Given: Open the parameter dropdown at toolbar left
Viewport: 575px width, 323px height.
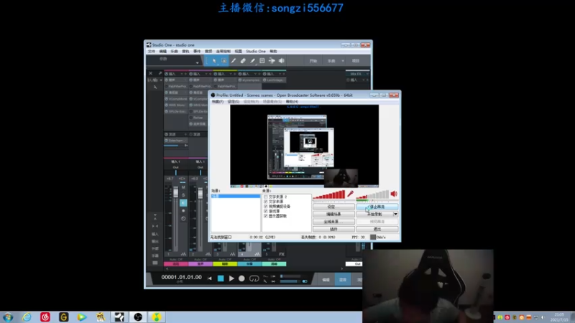Looking at the screenshot, I should click(197, 62).
